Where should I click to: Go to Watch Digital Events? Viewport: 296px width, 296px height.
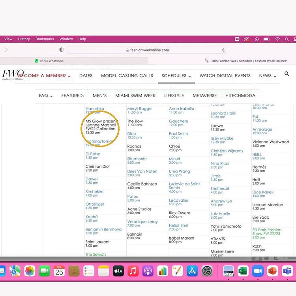tap(225, 76)
